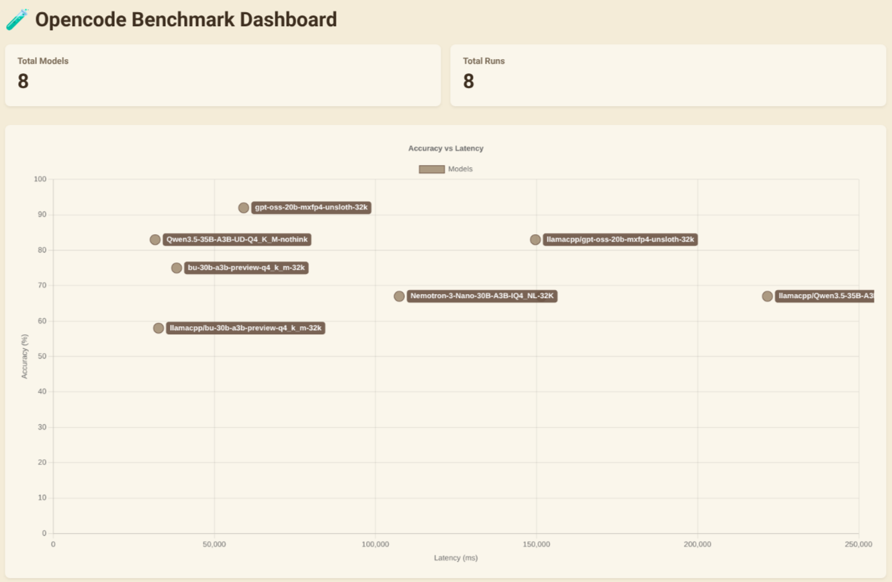This screenshot has height=582, width=892.
Task: Click the llamacpp/gpt-oss-20b data point circle
Action: [x=535, y=240]
